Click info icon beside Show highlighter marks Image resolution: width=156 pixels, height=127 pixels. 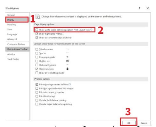click(x=63, y=34)
